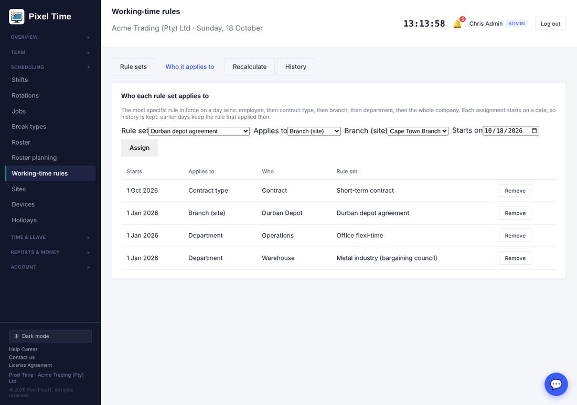This screenshot has height=405, width=577.
Task: Switch to the Recalculate tab
Action: pyautogui.click(x=250, y=67)
